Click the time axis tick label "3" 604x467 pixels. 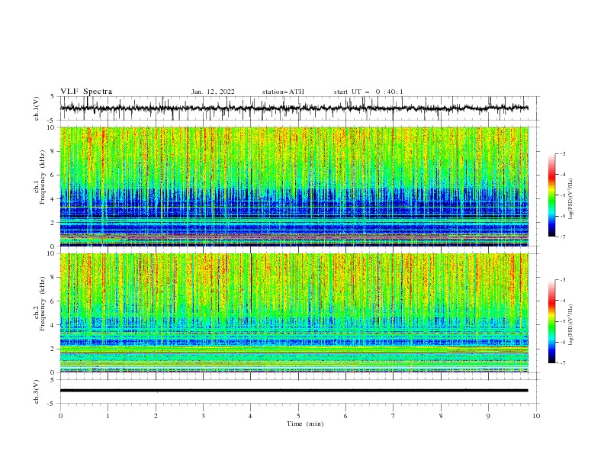[x=203, y=416]
